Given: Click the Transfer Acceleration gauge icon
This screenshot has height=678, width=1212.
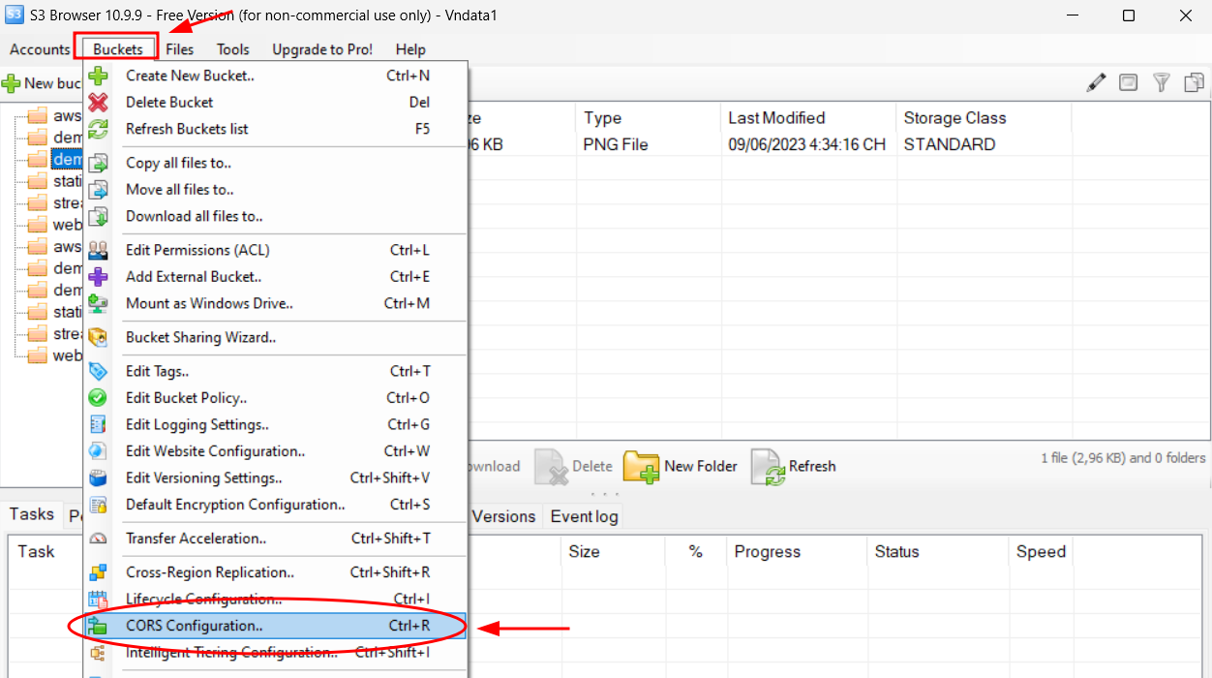Looking at the screenshot, I should point(99,539).
